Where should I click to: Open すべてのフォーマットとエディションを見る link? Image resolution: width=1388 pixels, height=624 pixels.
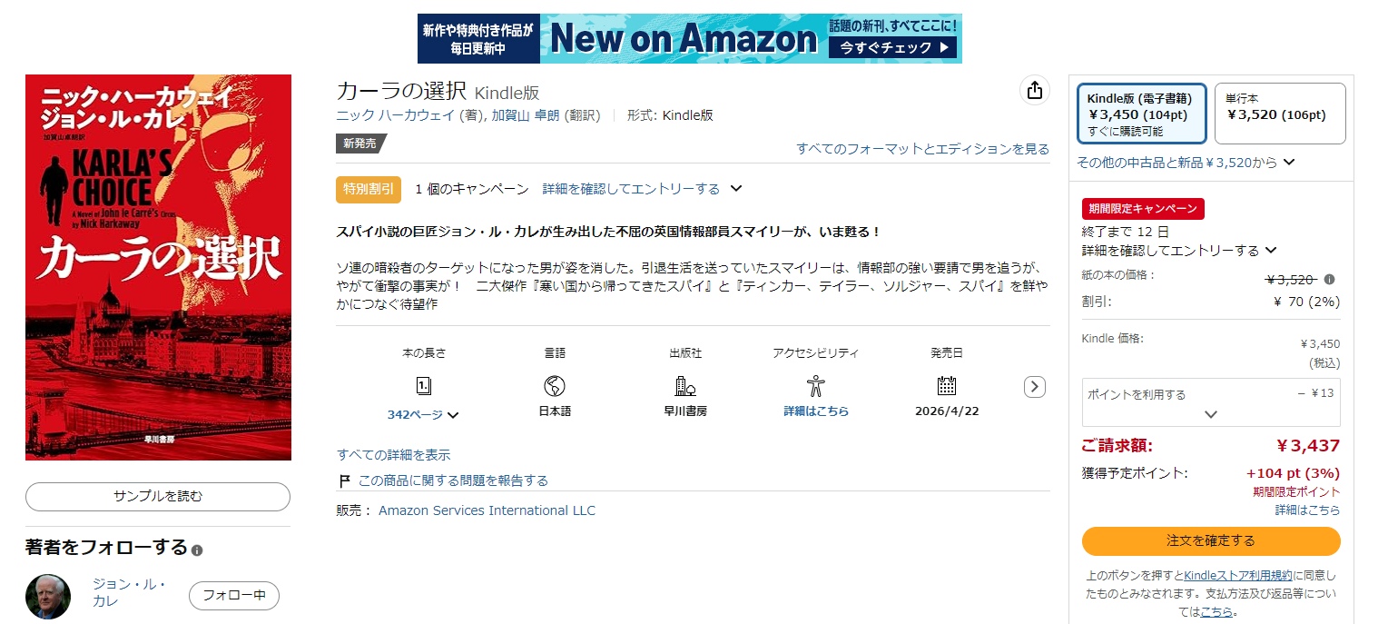click(922, 149)
